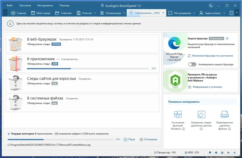Image resolution: width=242 pixels, height=158 pixels.
Task: Click the system files trash bin icon
Action: pyautogui.click(x=15, y=103)
